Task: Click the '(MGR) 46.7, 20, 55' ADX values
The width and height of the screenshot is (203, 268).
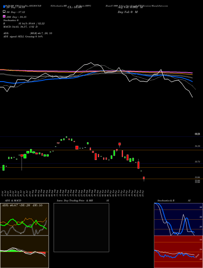Action: click(x=41, y=33)
